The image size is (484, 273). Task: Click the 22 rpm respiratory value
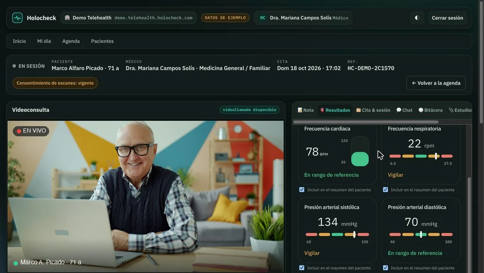tap(421, 144)
